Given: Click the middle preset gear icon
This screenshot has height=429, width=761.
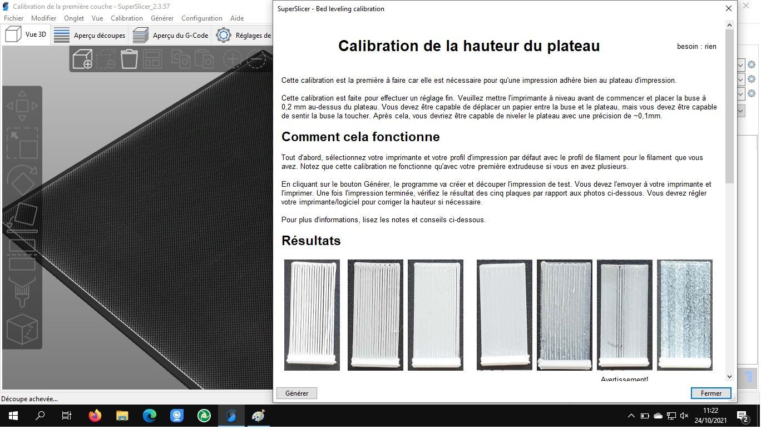Looking at the screenshot, I should click(x=752, y=79).
